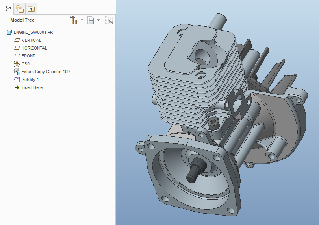Expand the Show dropdown arrow
319x225 pixels.
coord(99,20)
